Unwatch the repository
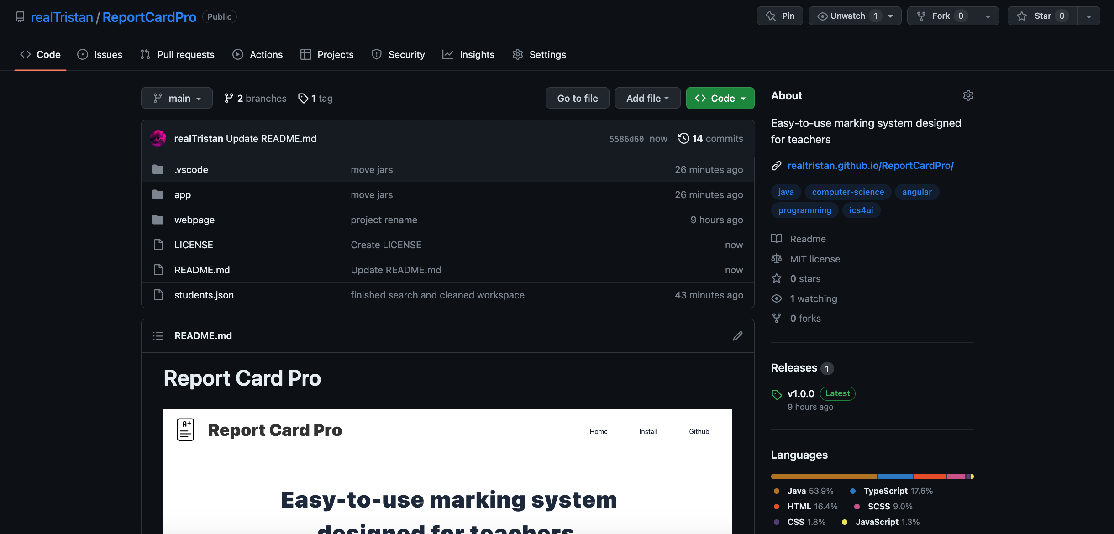The image size is (1114, 534). coord(847,16)
